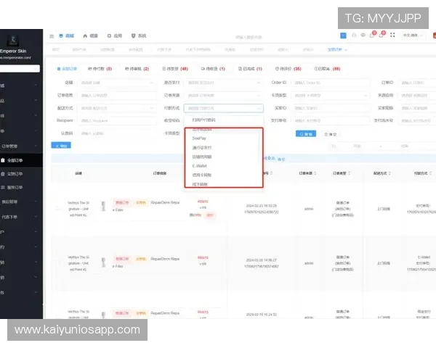Click the Order ID input field
The image size is (436, 348).
(x=331, y=83)
